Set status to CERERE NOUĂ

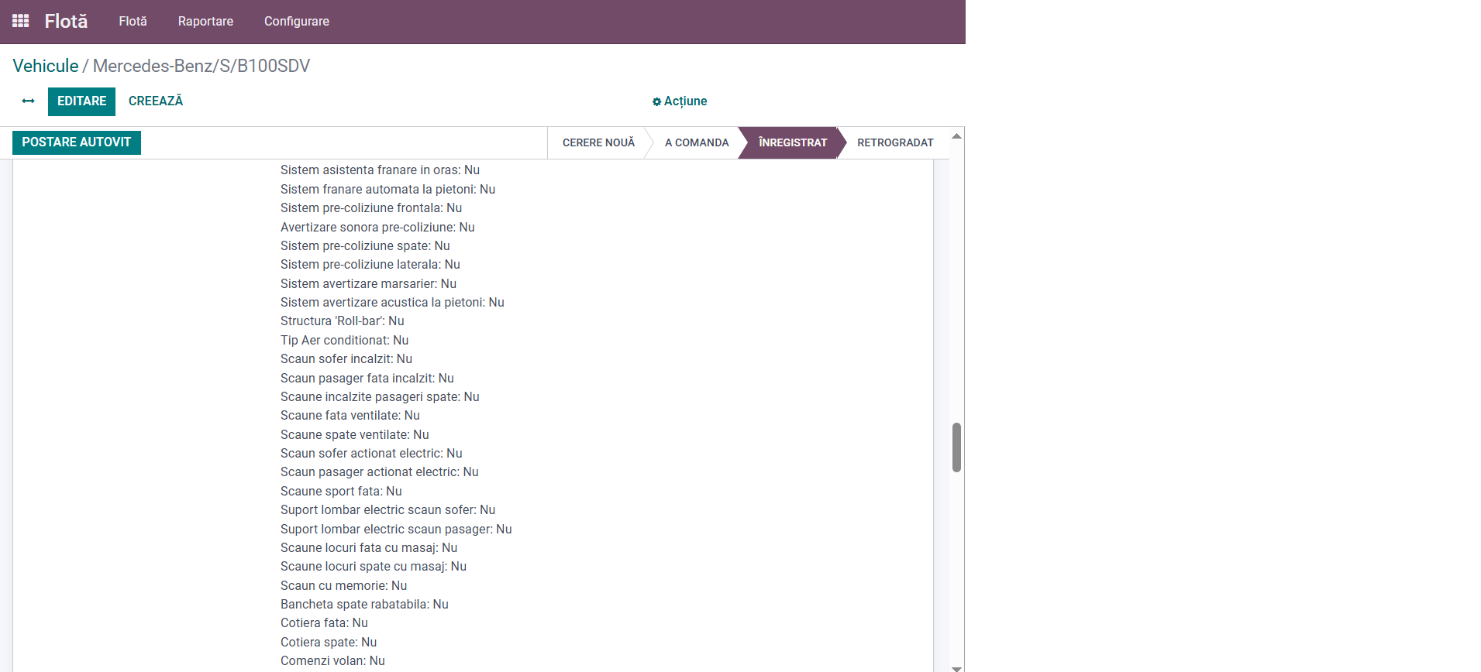point(598,142)
